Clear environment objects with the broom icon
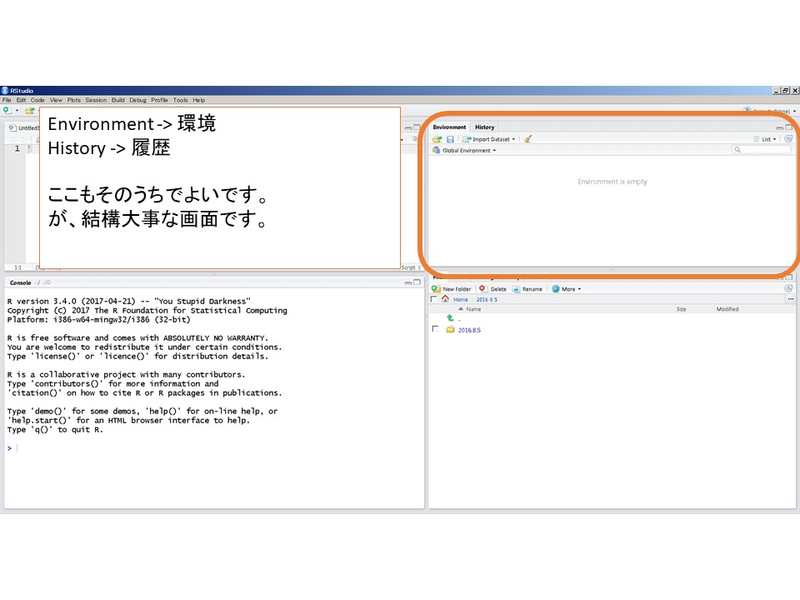 (x=527, y=139)
